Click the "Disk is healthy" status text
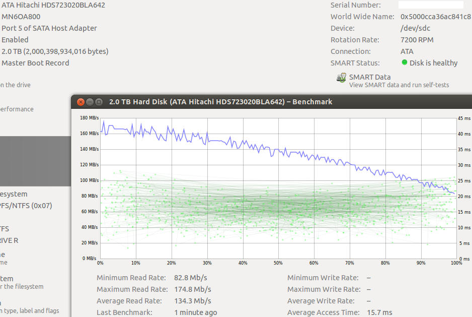This screenshot has width=472, height=317. [433, 63]
